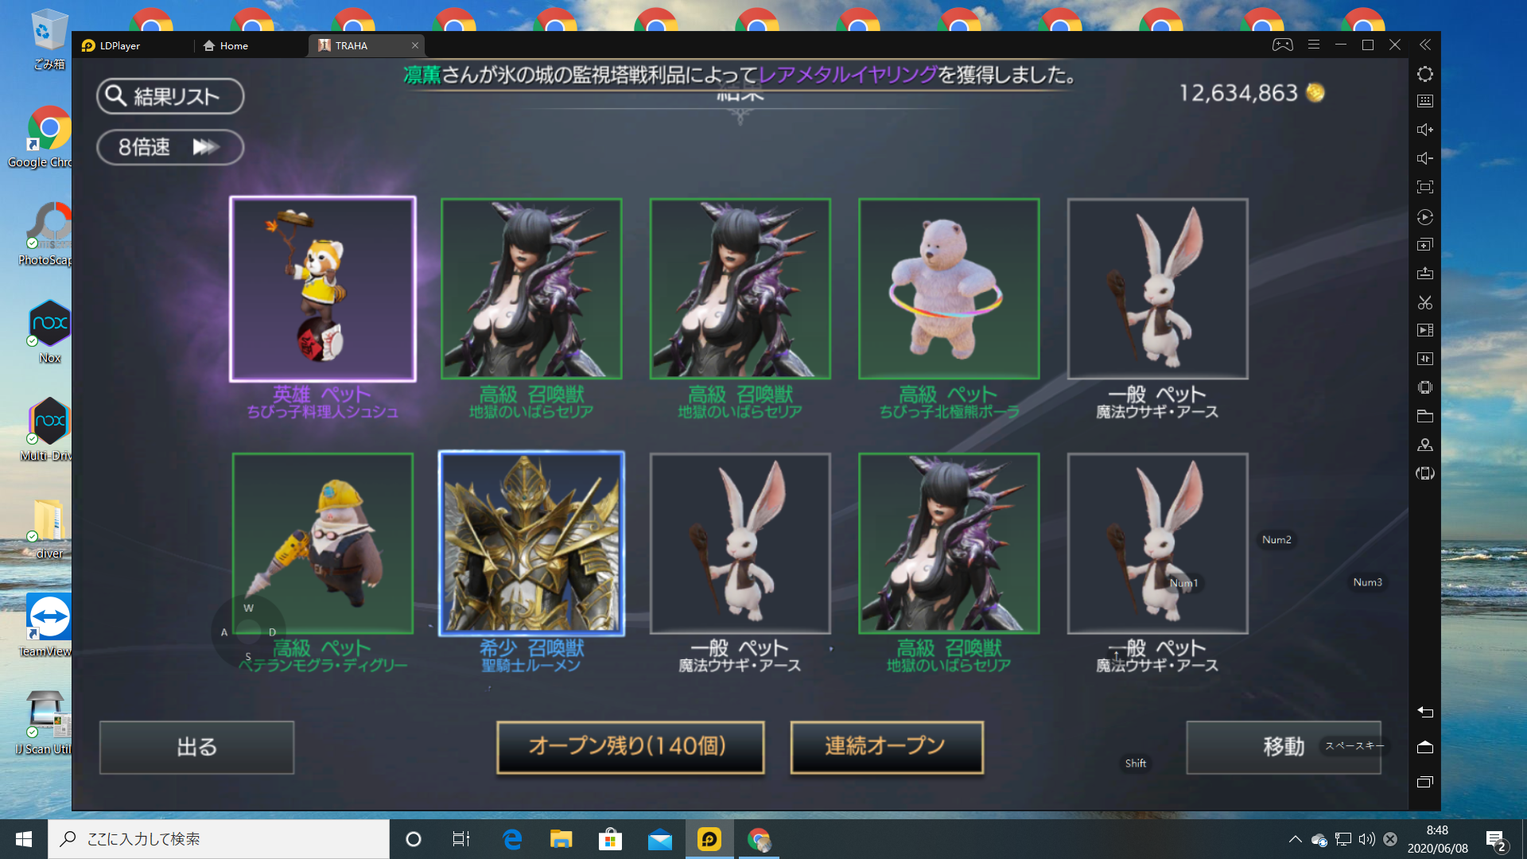
Task: Click the 連続オープン button
Action: 887,747
